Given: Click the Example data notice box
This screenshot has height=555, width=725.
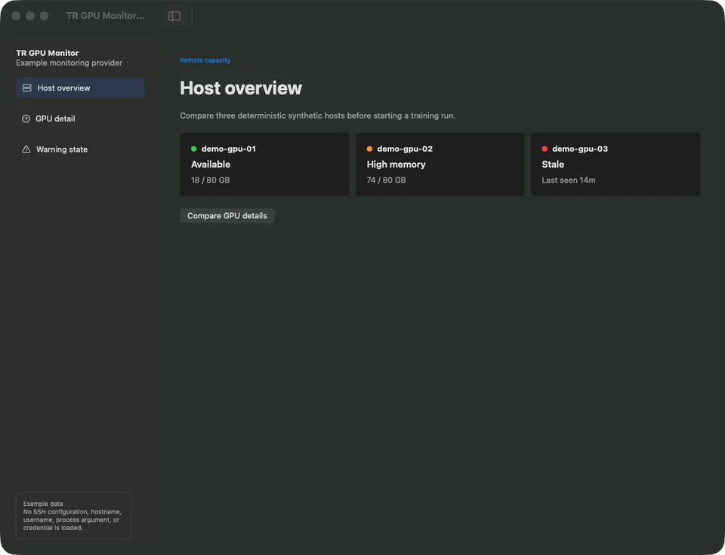Looking at the screenshot, I should pos(73,516).
